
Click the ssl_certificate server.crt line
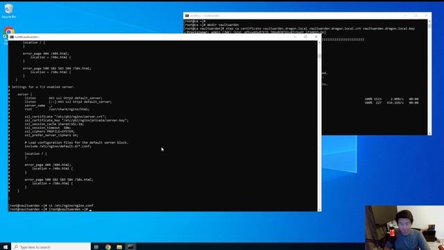tap(65, 117)
